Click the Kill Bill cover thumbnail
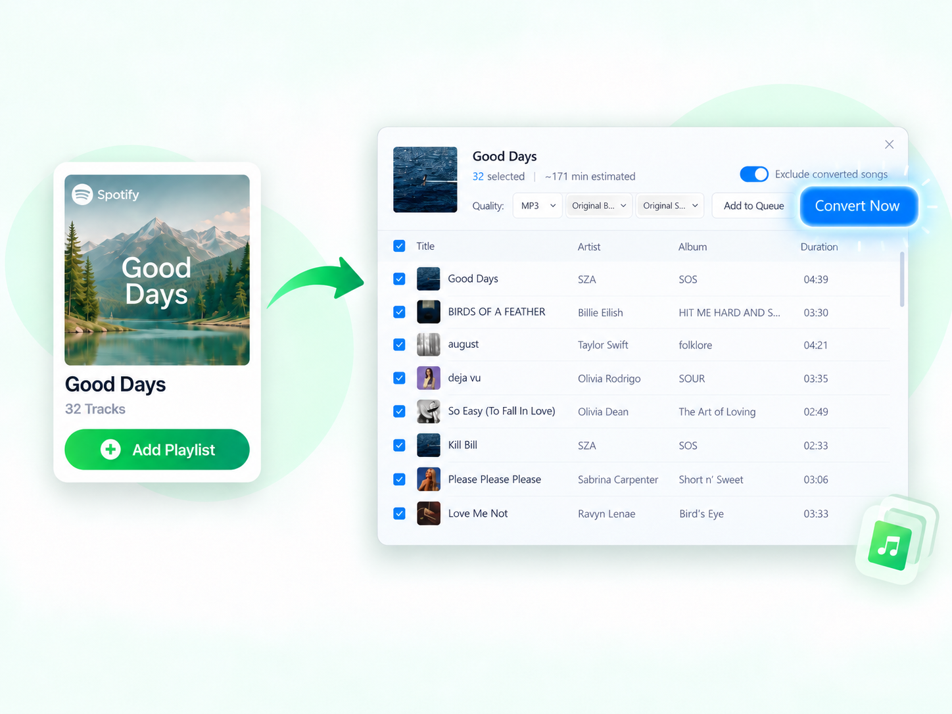Viewport: 952px width, 714px height. [429, 445]
